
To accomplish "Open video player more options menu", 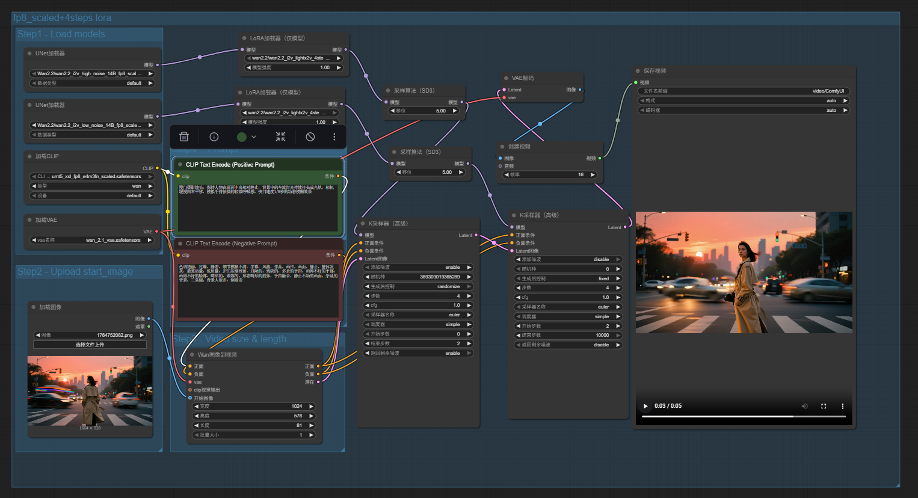I will tap(843, 406).
